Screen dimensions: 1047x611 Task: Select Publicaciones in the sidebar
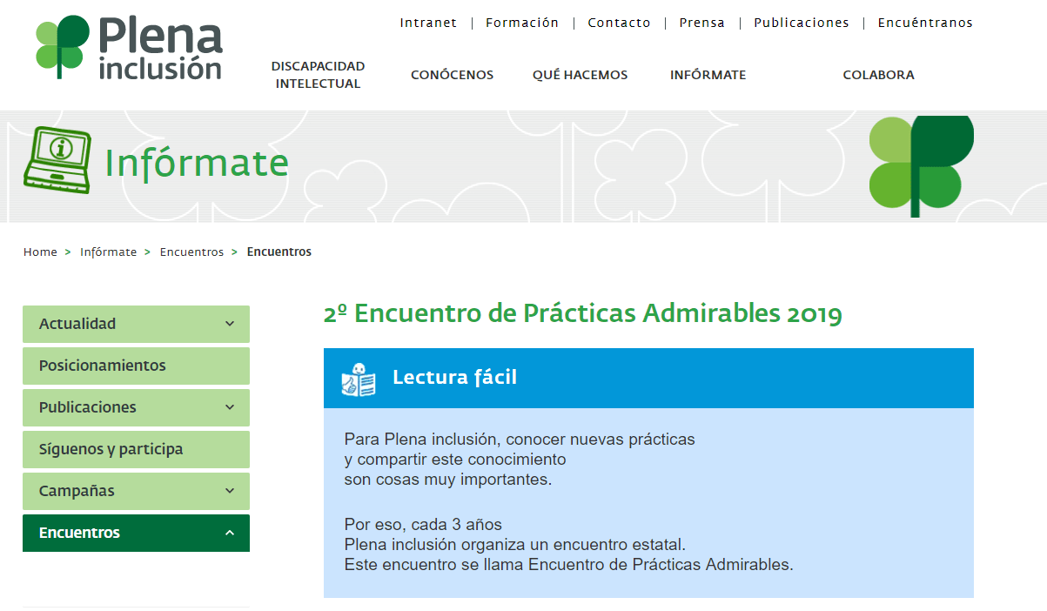(x=136, y=407)
